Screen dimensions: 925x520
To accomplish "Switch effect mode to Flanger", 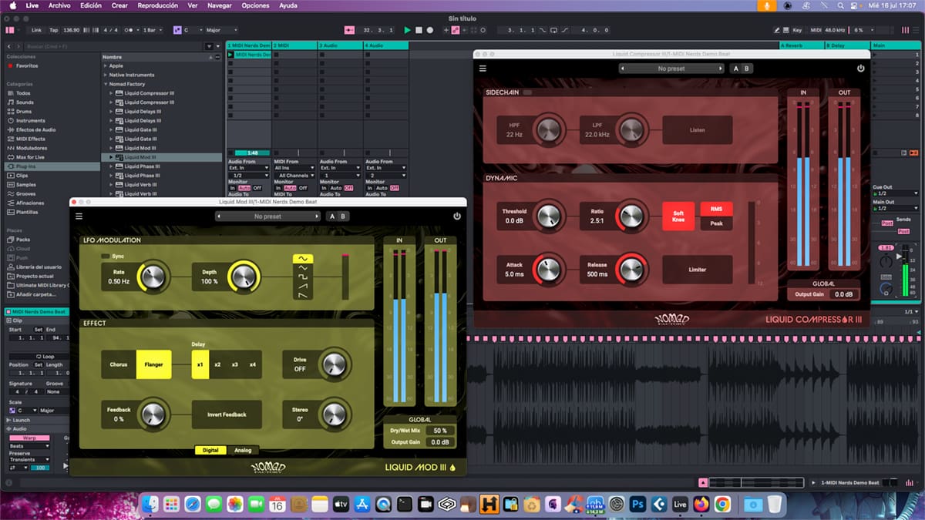I will click(x=154, y=364).
